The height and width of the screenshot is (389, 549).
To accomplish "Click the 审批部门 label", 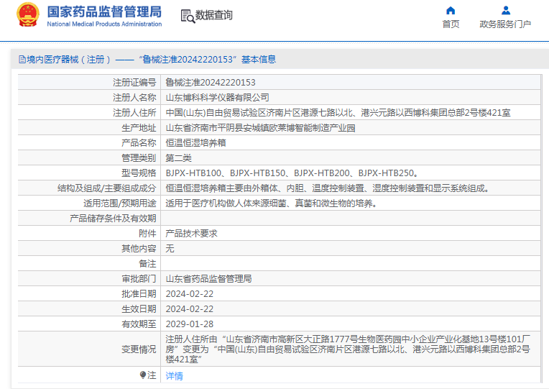I will click(139, 278).
